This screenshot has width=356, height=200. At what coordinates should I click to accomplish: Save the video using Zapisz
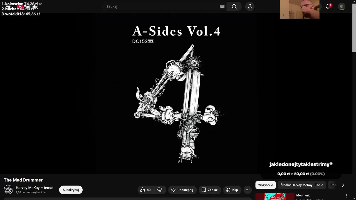click(210, 190)
